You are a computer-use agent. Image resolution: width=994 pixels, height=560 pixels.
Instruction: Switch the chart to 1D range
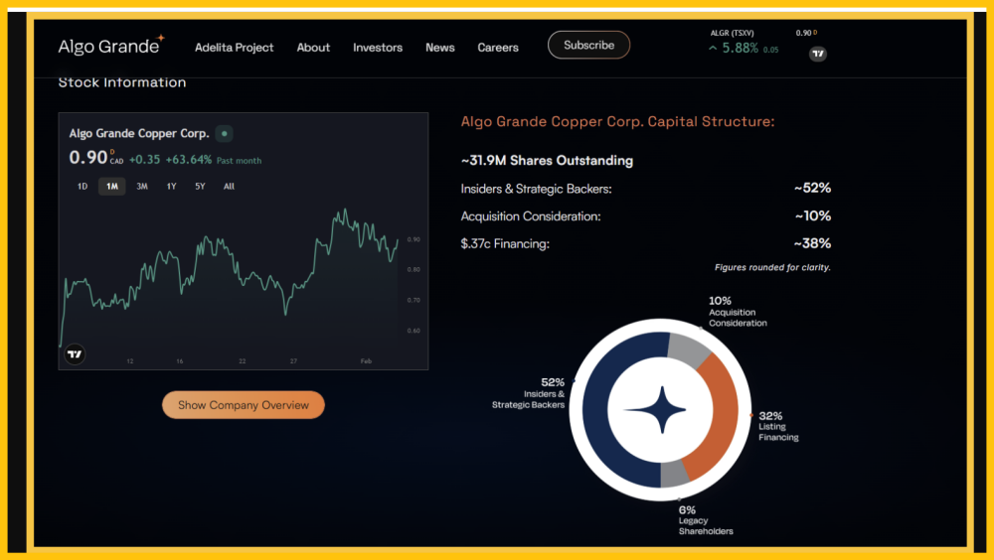coord(83,187)
